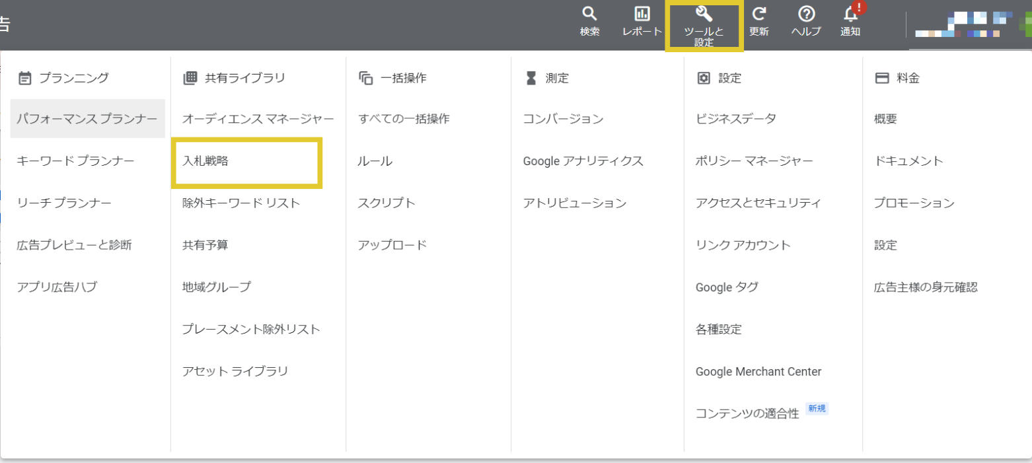
Task: Open コンテンツの適合性
Action: (747, 413)
